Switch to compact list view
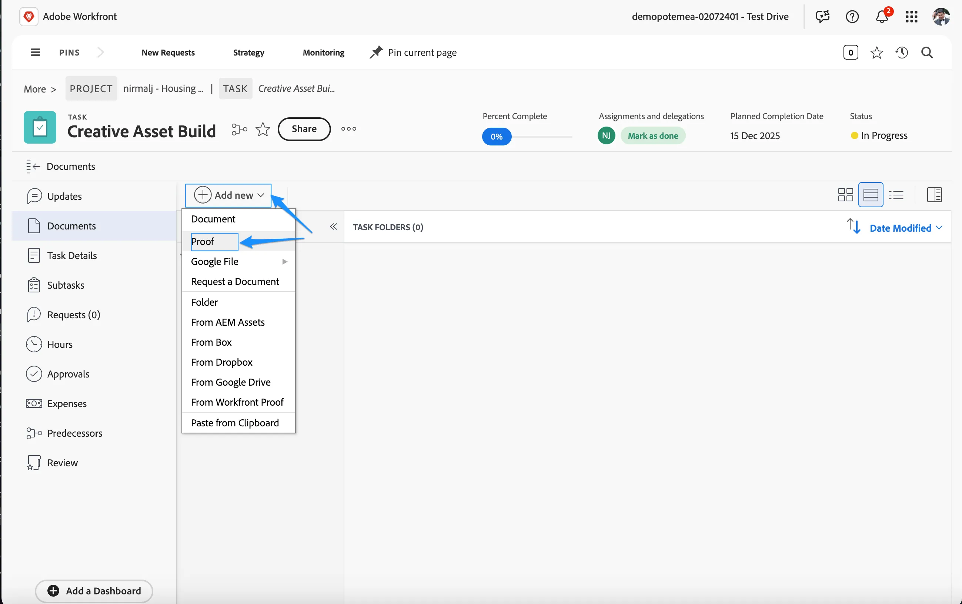 [896, 195]
